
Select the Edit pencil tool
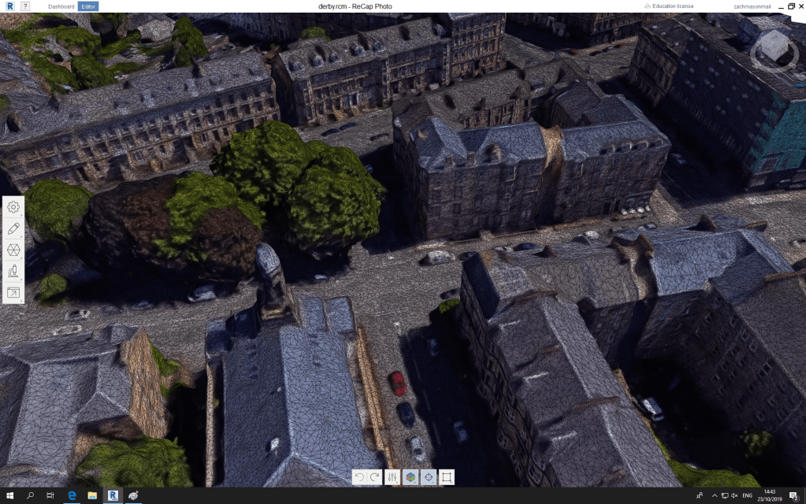click(x=13, y=229)
